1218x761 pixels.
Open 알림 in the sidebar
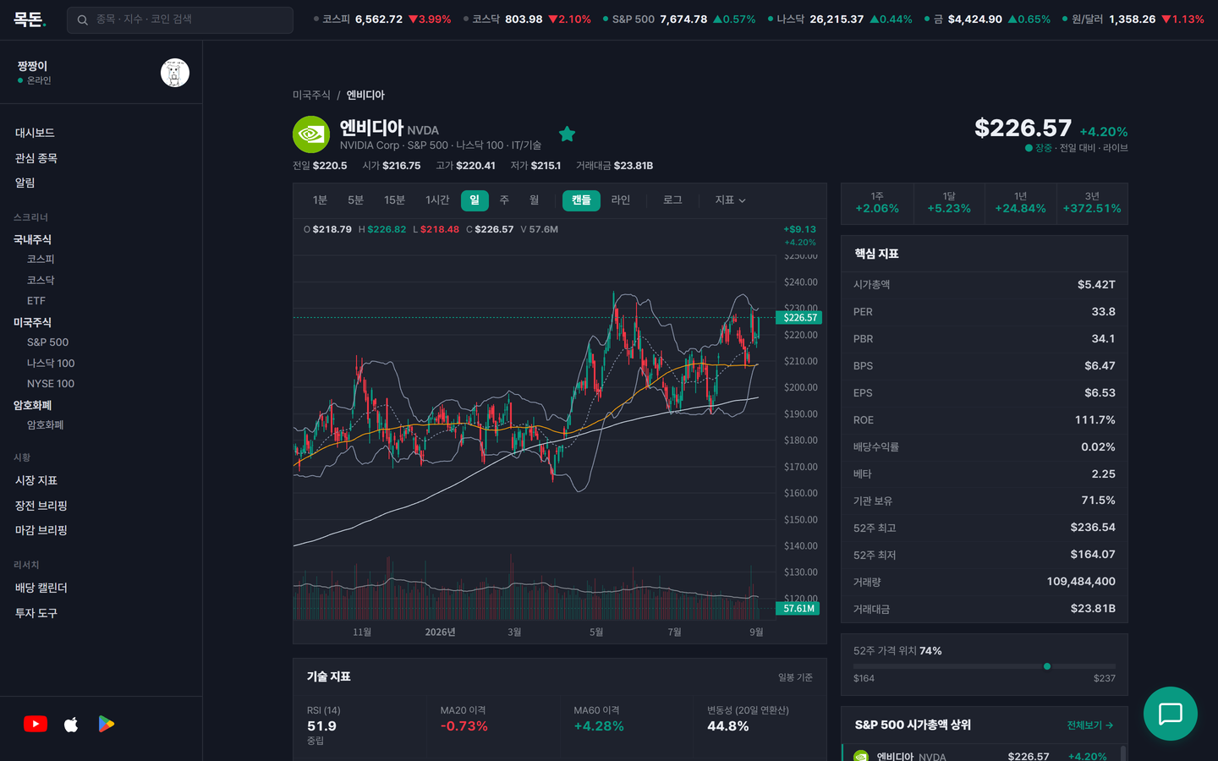[x=25, y=183]
